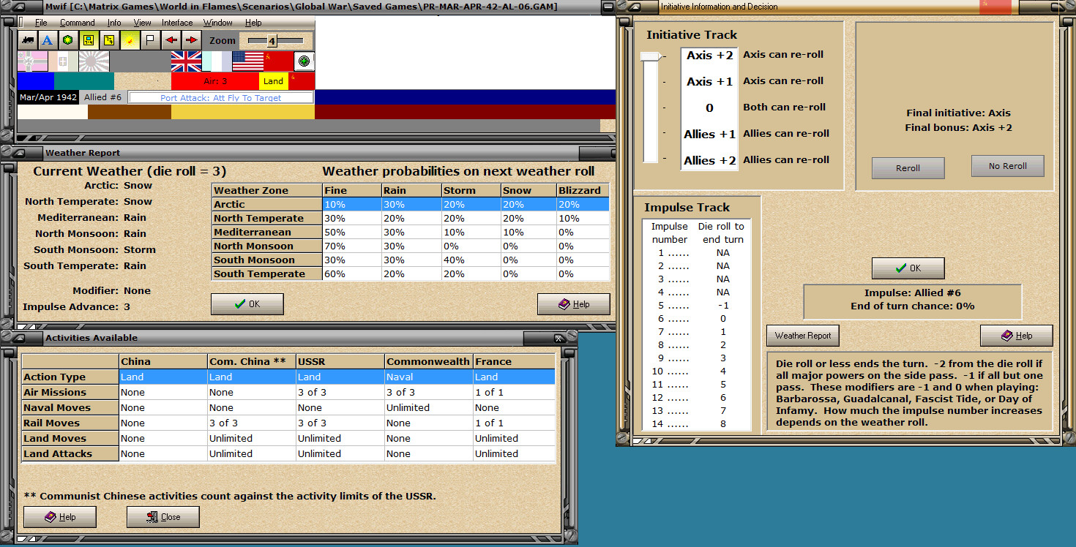Adjust the Zoom slider handle

pyautogui.click(x=272, y=41)
